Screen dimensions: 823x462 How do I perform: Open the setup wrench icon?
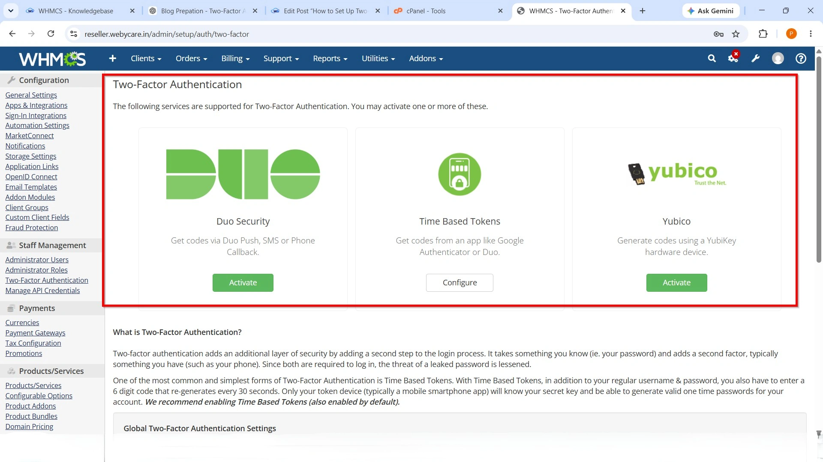click(x=756, y=59)
